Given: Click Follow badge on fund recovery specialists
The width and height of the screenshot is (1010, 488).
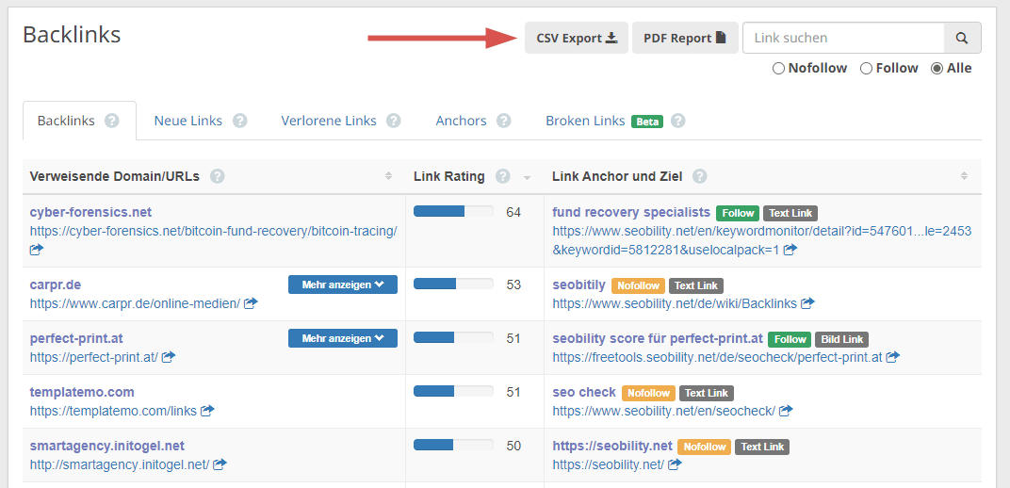Looking at the screenshot, I should pyautogui.click(x=738, y=213).
